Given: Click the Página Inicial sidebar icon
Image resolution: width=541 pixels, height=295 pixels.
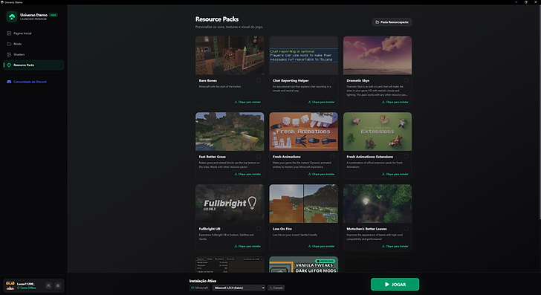Looking at the screenshot, I should coord(9,33).
